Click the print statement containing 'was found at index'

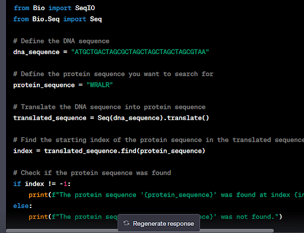pyautogui.click(x=166, y=195)
